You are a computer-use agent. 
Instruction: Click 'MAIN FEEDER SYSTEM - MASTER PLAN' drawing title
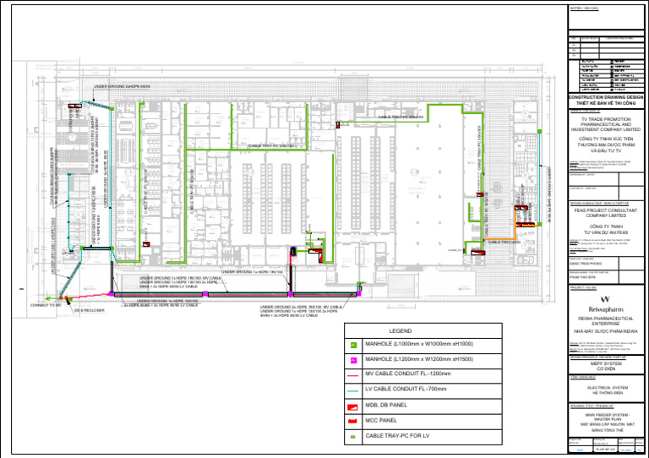(606, 417)
